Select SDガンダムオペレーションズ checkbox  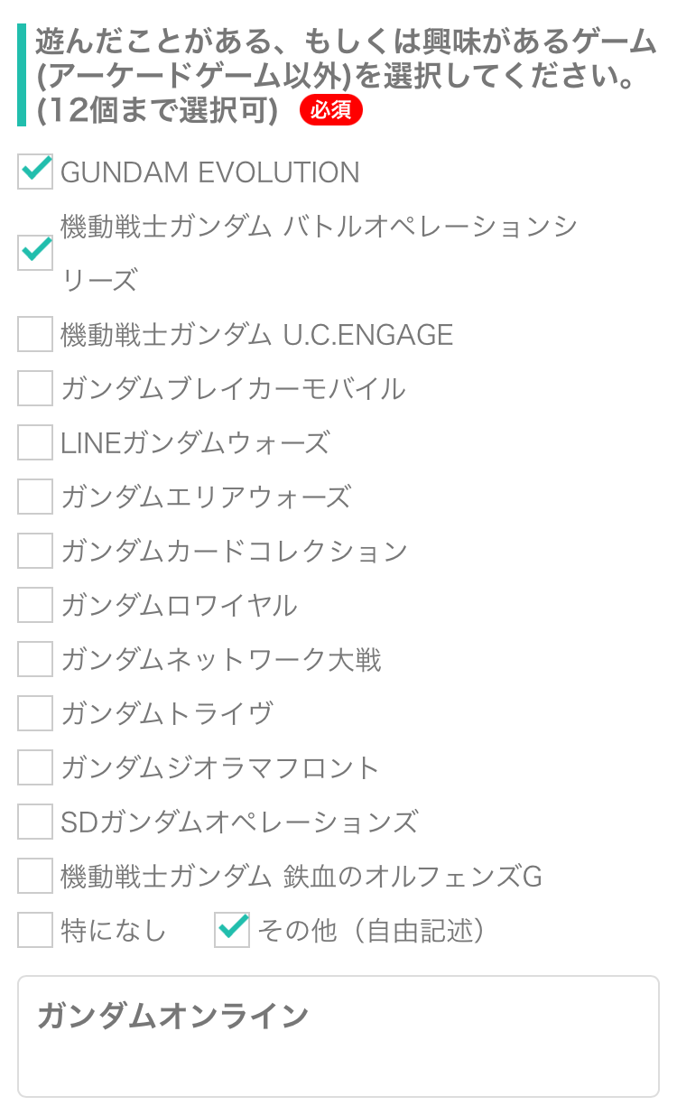(35, 822)
